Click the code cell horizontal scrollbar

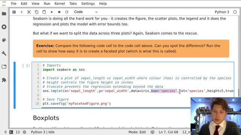tap(116, 108)
